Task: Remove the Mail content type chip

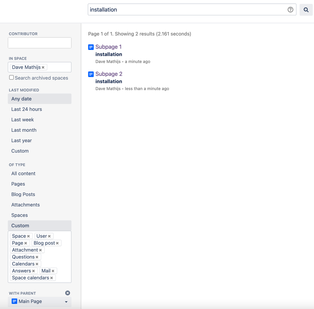Action: 53,270
